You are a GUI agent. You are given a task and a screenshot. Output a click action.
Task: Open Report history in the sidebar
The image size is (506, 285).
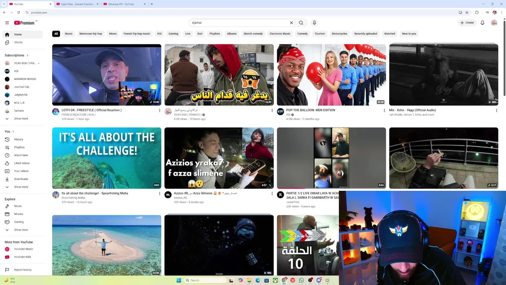click(23, 270)
